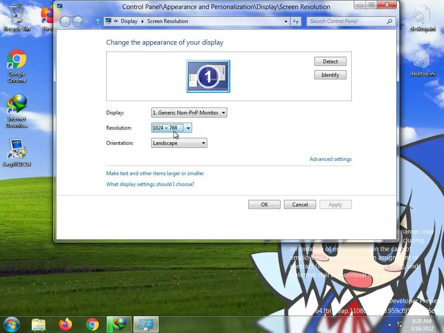
Task: Click the Cancel button
Action: [x=300, y=205]
